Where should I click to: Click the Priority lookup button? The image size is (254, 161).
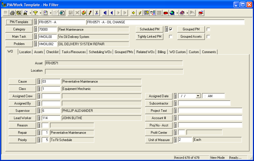click(x=22, y=140)
